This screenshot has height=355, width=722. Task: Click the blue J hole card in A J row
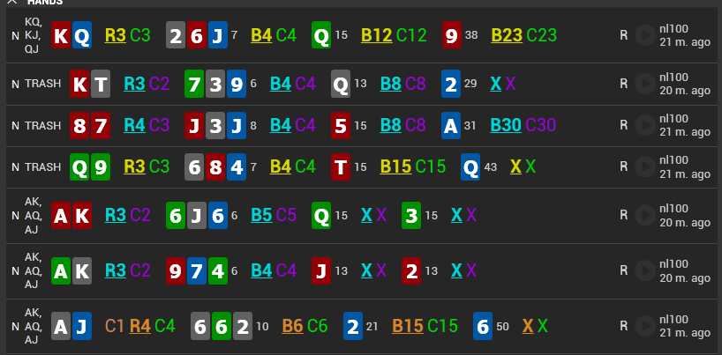[x=82, y=326]
